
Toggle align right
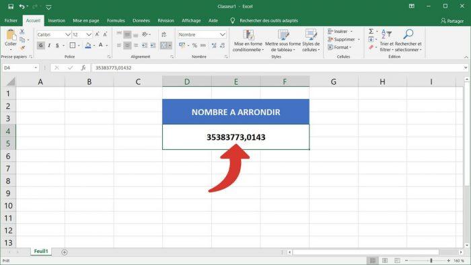136,45
